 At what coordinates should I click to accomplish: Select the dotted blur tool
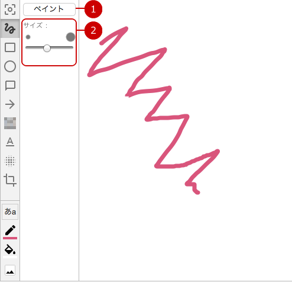pyautogui.click(x=10, y=161)
